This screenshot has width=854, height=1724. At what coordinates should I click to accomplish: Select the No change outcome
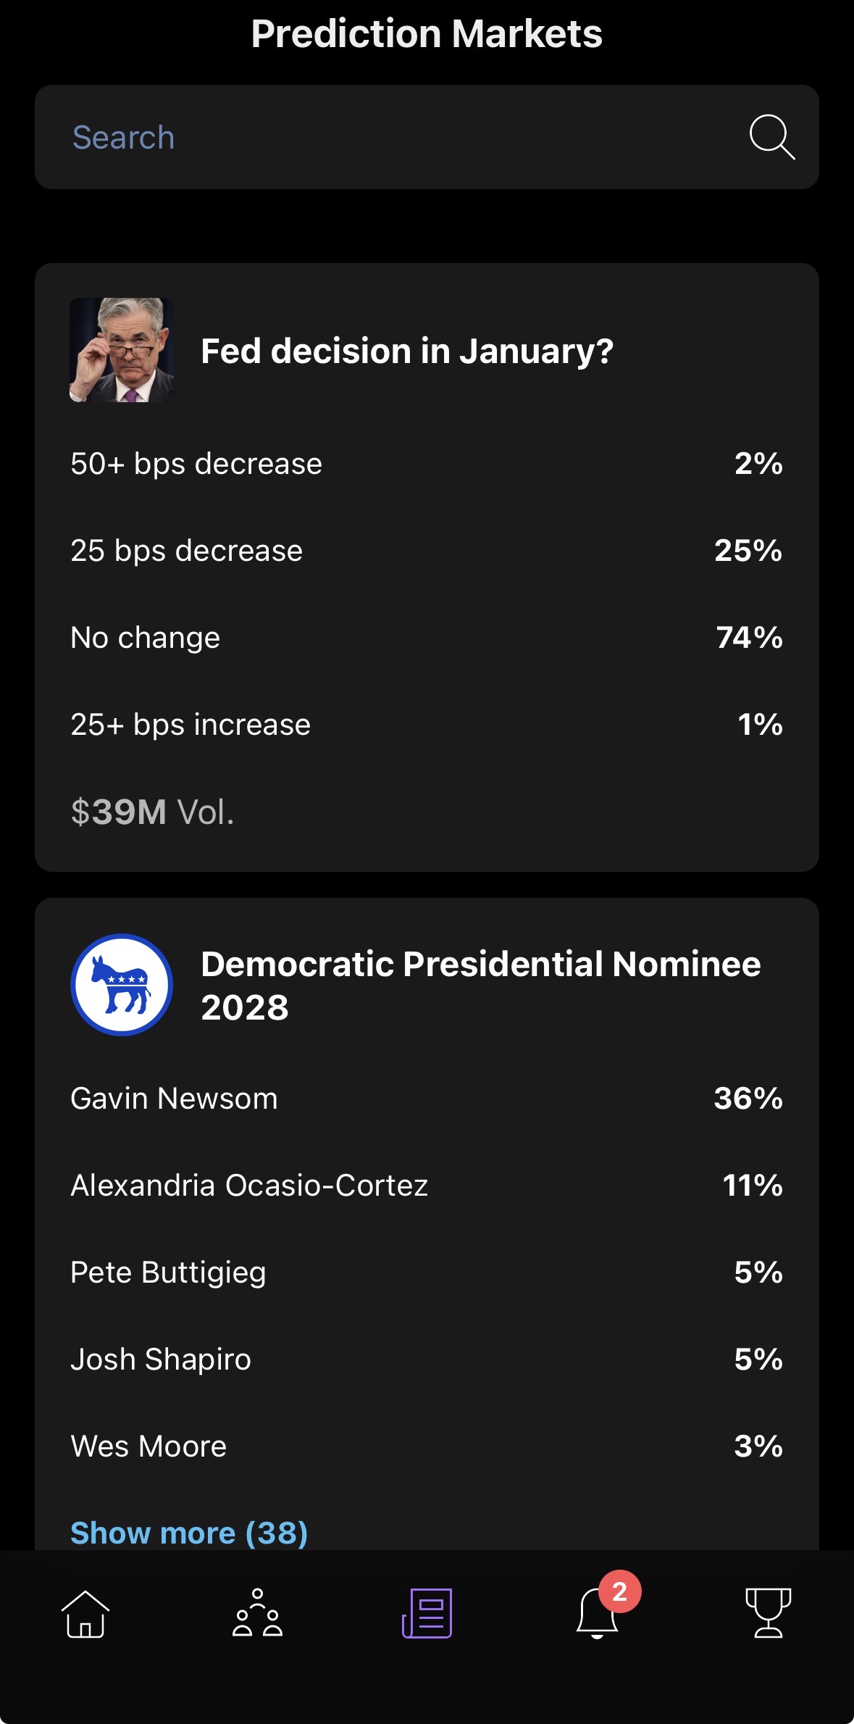pos(427,638)
